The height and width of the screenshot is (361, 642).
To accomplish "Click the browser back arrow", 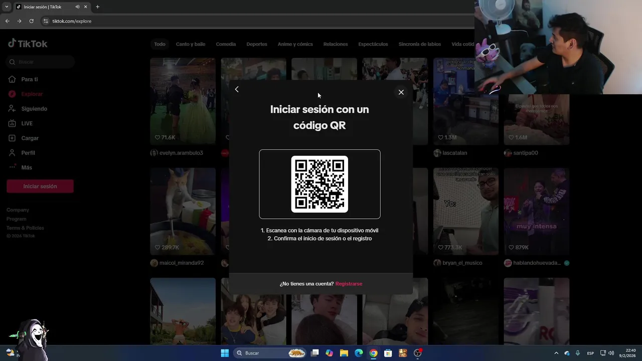I will (x=7, y=21).
